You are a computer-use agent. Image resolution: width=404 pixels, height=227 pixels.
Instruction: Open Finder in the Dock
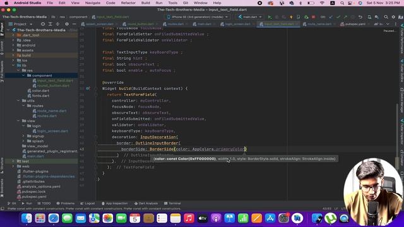[x=27, y=218]
